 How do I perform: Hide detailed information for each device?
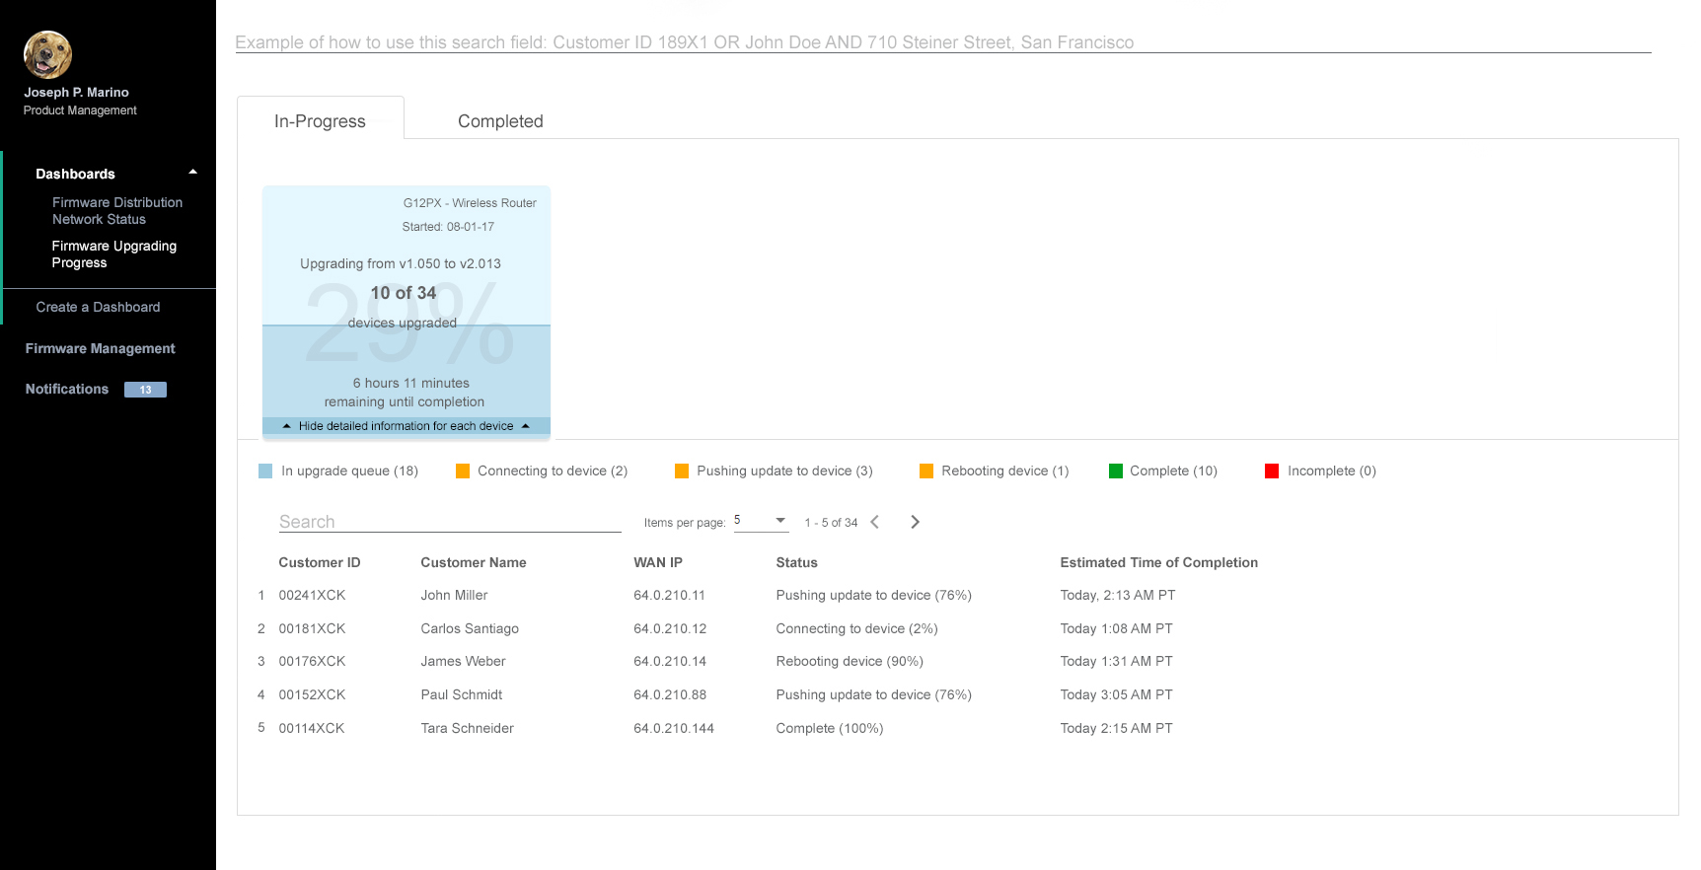406,426
